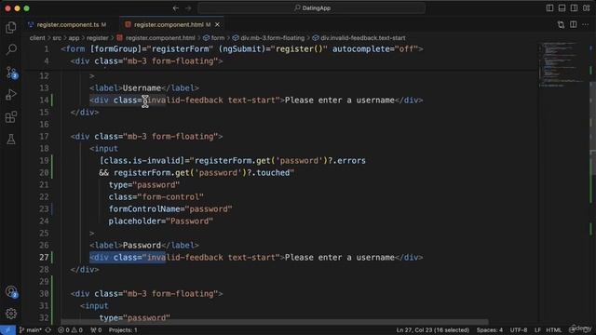
Task: Toggle the bottom panel layout icon
Action: [x=562, y=8]
